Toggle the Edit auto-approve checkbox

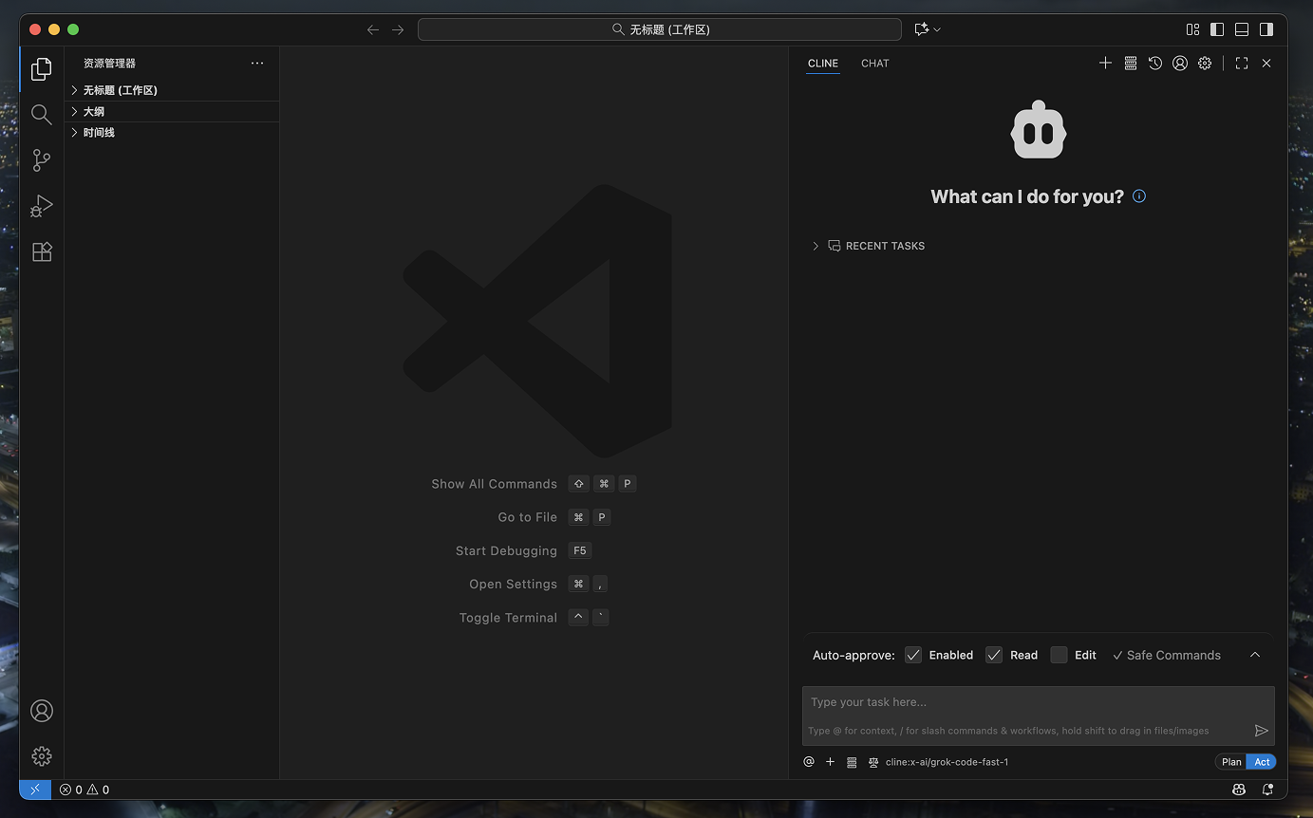click(1059, 655)
